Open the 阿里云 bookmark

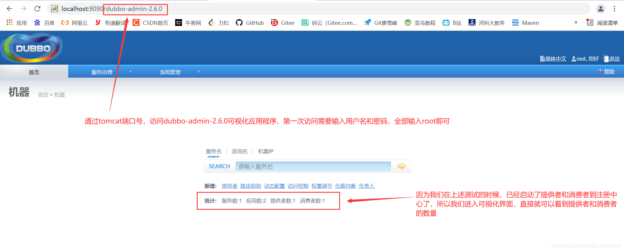[75, 23]
